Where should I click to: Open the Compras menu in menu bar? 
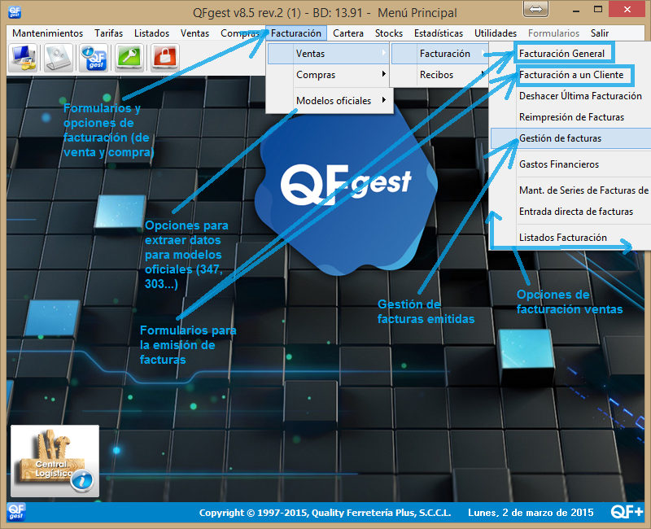coord(240,33)
